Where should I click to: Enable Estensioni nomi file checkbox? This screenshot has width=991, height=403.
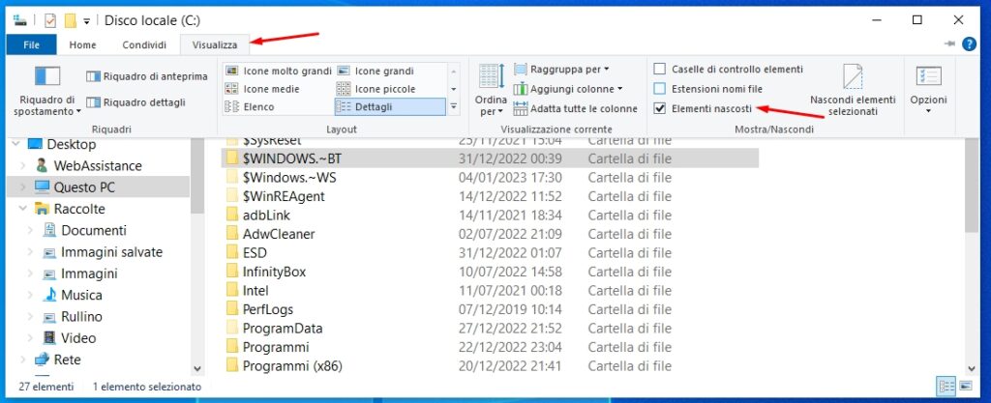[660, 89]
